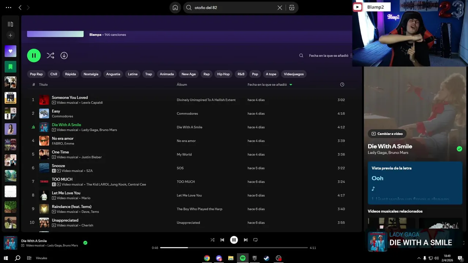This screenshot has width=468, height=263.
Task: Clear the search field text
Action: pos(280,8)
